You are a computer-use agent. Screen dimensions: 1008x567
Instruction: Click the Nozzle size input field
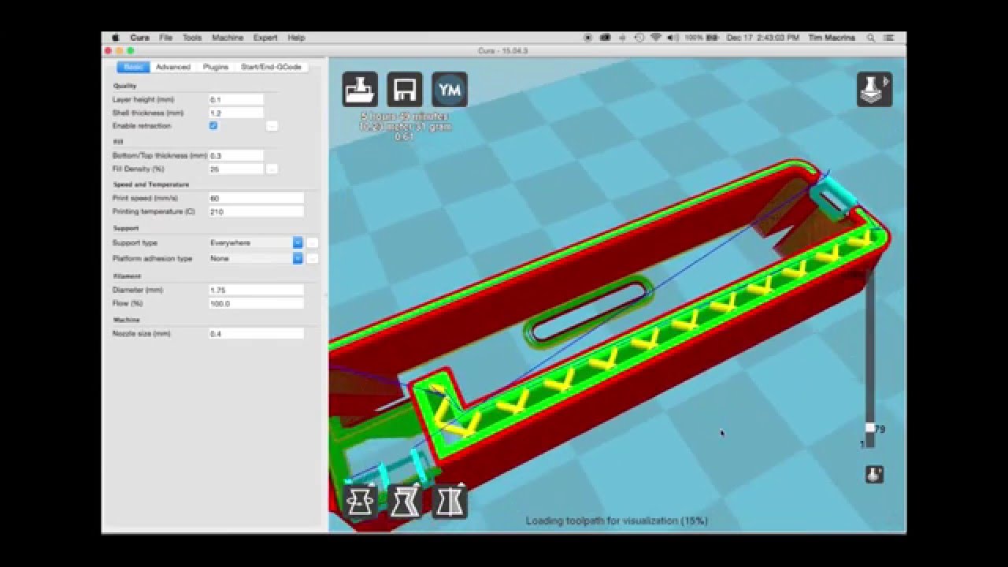click(256, 334)
